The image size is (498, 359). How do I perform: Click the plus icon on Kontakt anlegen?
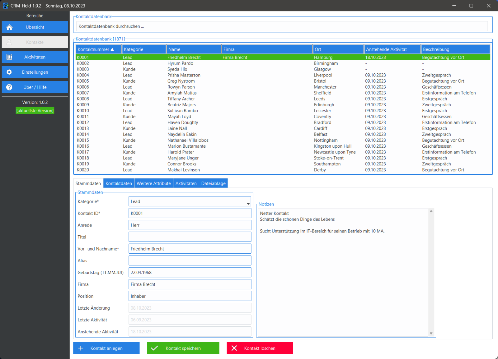coord(81,348)
